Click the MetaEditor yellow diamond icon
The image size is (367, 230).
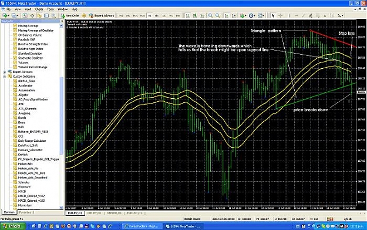(84, 15)
